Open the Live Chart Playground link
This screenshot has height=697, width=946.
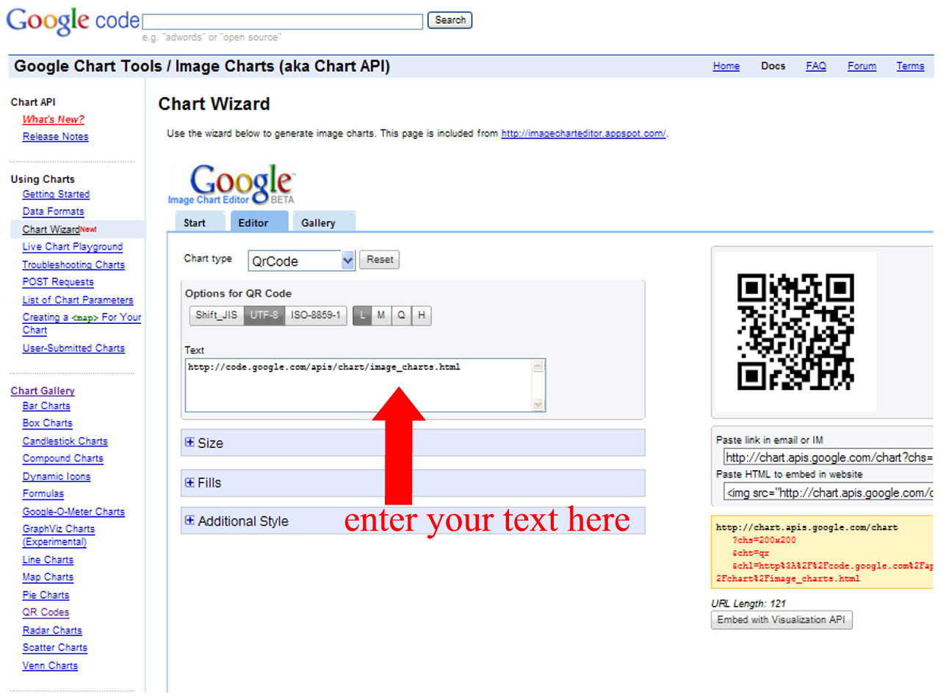(72, 248)
